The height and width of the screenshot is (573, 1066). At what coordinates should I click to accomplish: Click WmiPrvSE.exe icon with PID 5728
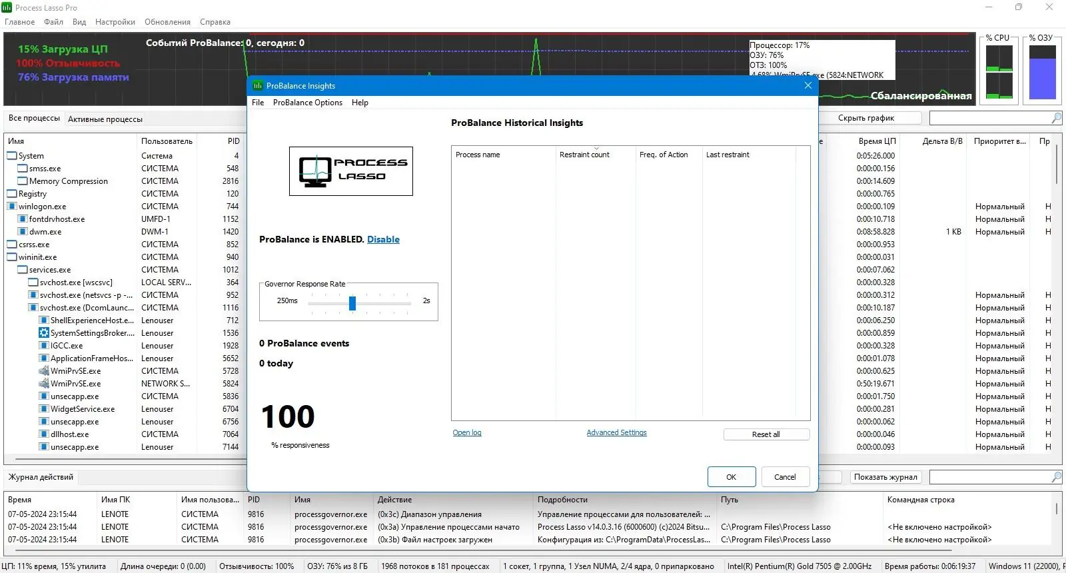coord(44,371)
